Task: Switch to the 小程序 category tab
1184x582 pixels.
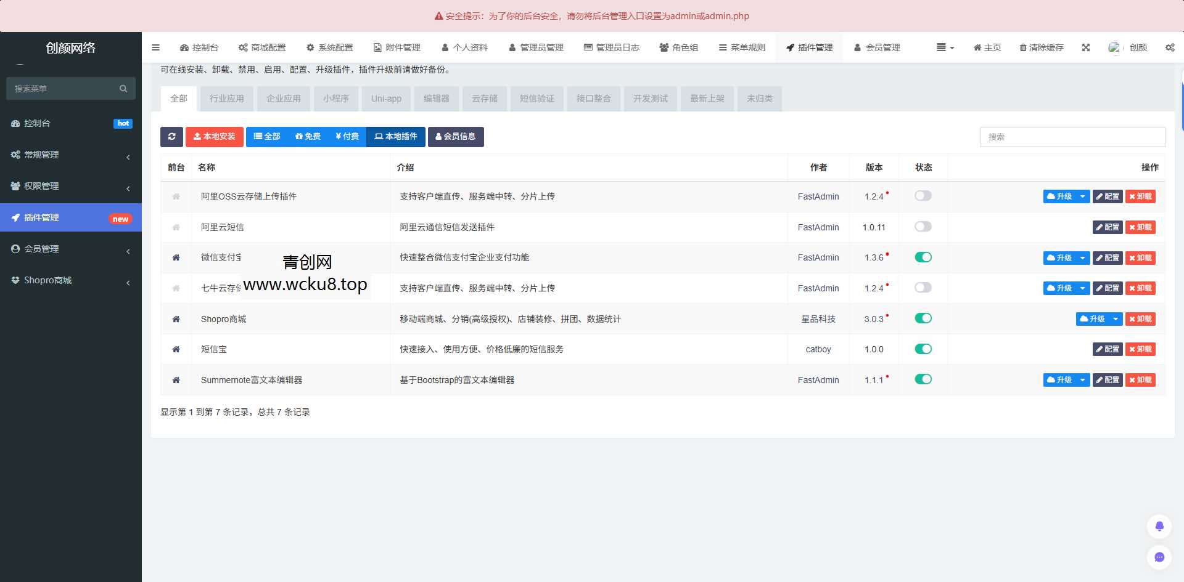Action: [x=336, y=99]
